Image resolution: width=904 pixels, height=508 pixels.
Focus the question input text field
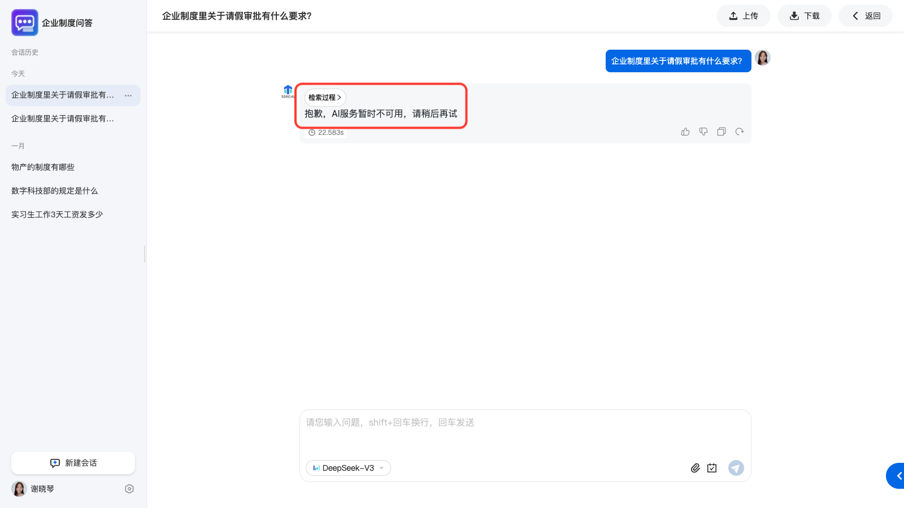click(x=524, y=435)
